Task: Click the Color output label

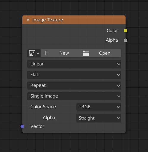Action: tap(112, 31)
